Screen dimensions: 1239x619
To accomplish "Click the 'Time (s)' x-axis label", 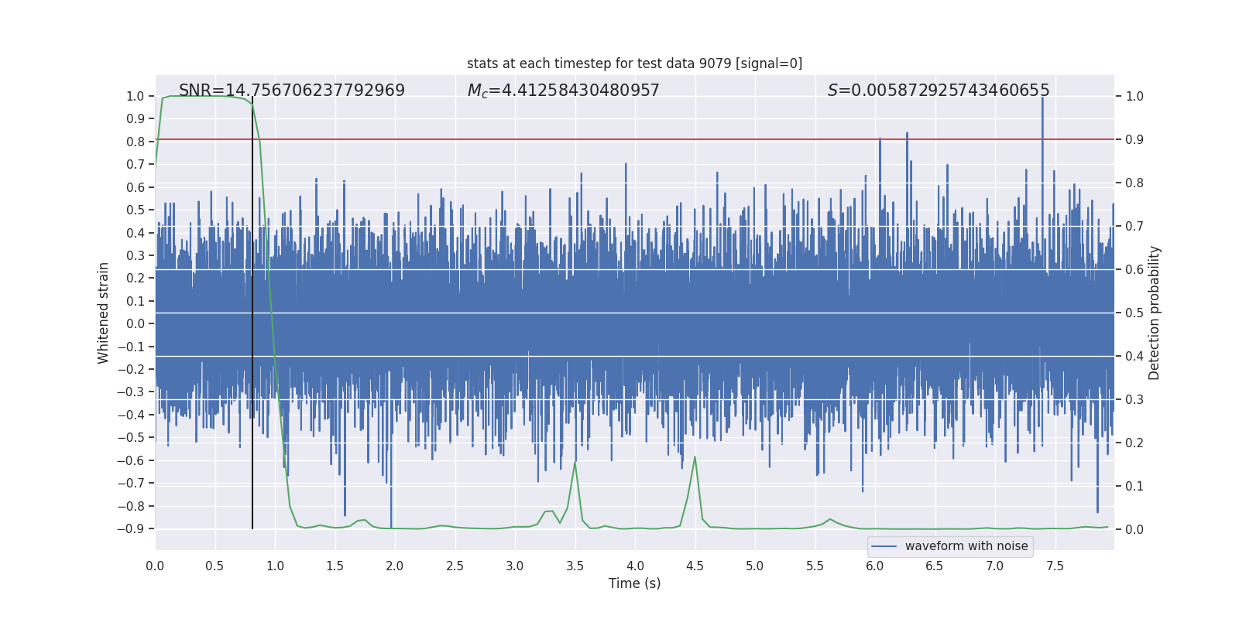I will click(634, 583).
